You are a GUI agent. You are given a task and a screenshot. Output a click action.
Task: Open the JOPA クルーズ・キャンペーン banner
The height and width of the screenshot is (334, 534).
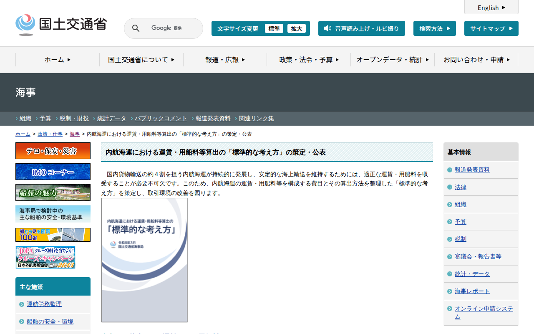pyautogui.click(x=45, y=257)
